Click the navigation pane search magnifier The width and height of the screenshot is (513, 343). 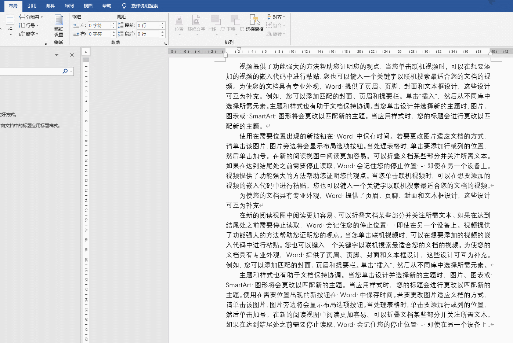tap(65, 71)
